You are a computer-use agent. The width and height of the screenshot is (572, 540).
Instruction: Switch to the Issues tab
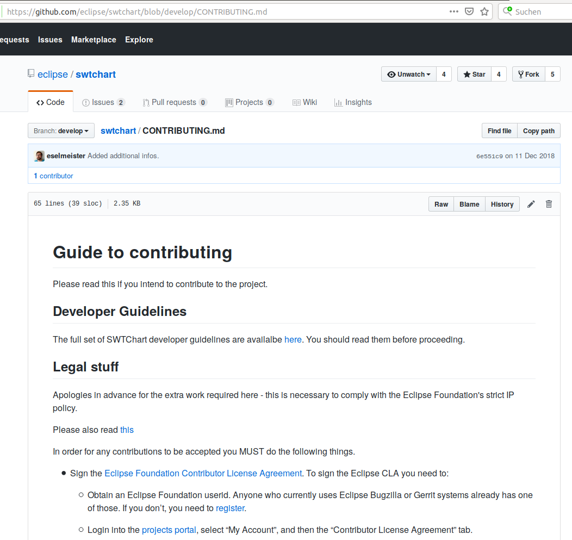point(104,102)
